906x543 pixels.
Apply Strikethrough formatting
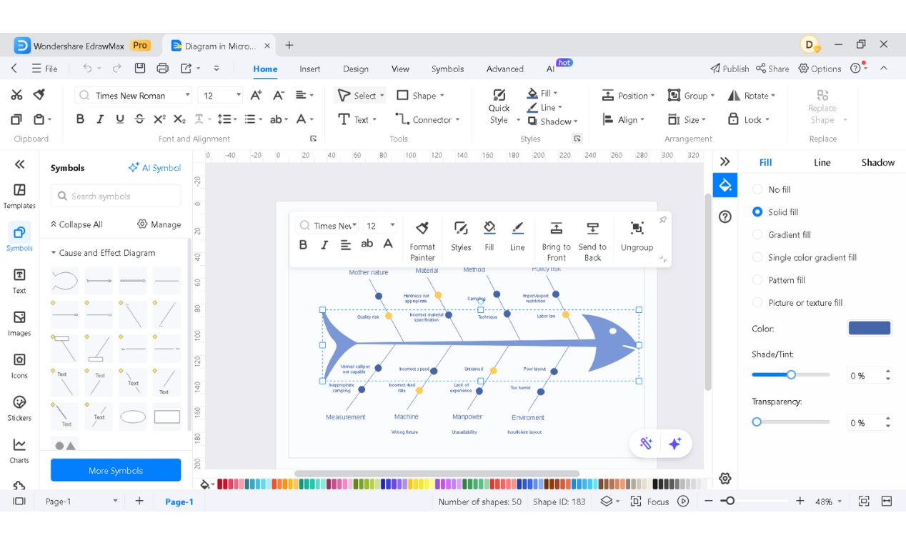point(139,119)
